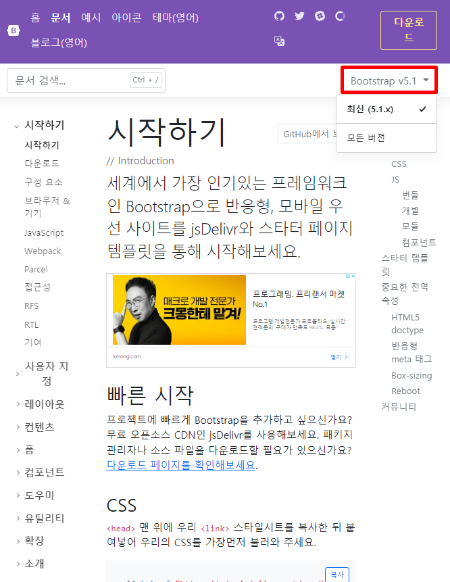Click the ad info icon
The width and height of the screenshot is (450, 582).
348,276
